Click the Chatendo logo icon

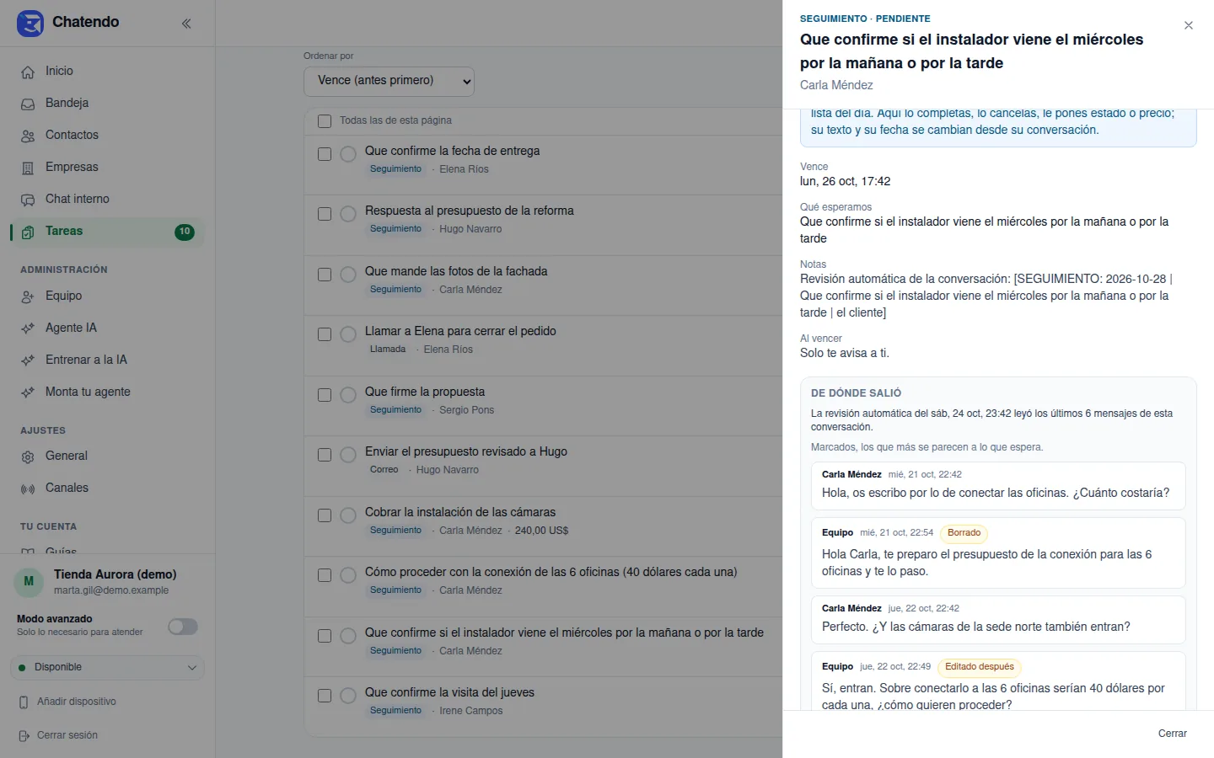[x=30, y=23]
